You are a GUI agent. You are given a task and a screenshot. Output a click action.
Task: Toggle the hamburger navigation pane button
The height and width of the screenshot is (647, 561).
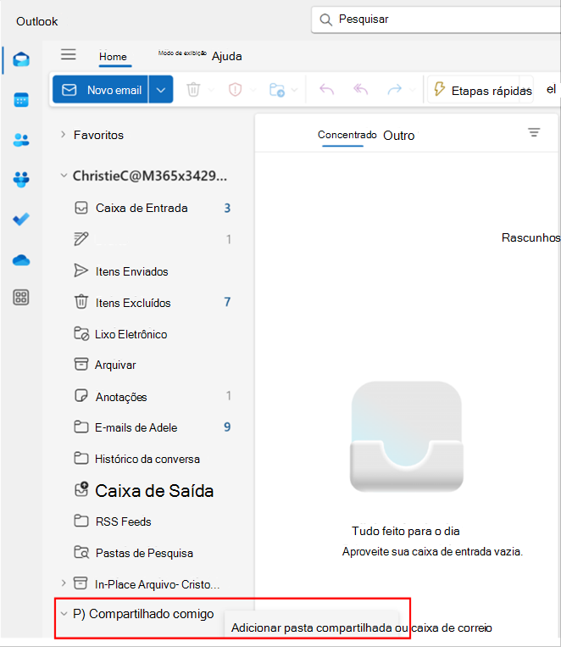point(69,54)
